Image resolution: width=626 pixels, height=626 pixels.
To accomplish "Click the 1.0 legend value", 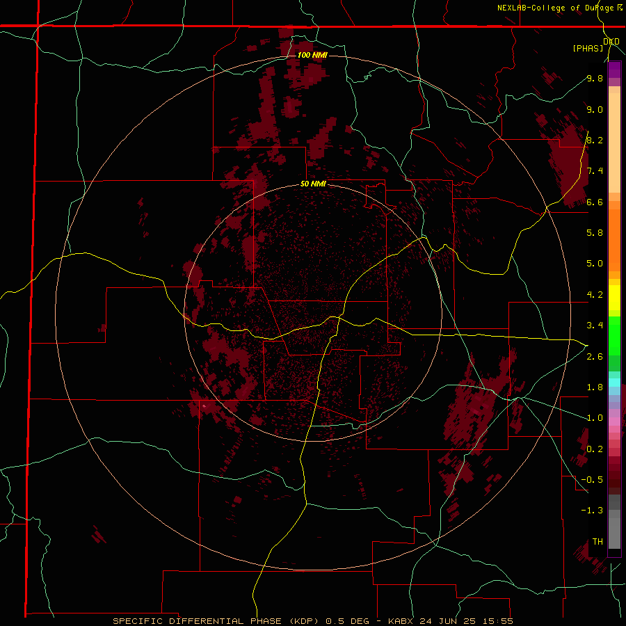I will tap(595, 418).
